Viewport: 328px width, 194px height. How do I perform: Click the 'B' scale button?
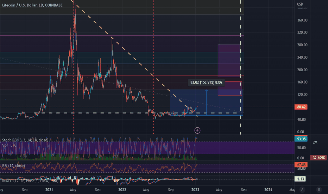319,190
